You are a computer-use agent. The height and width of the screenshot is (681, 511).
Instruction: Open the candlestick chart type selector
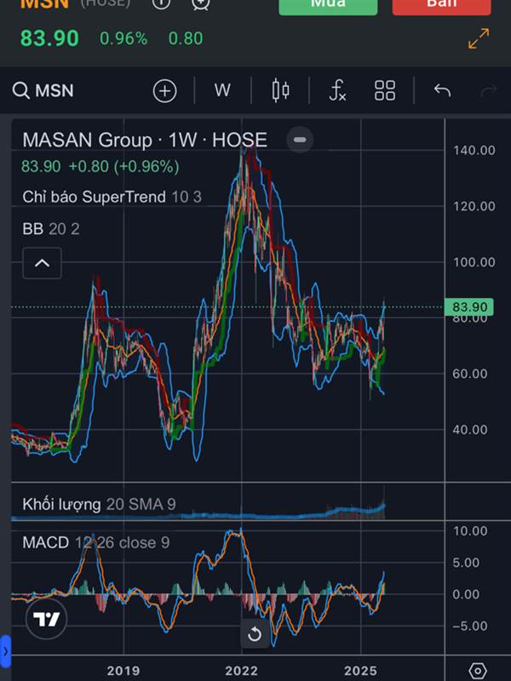(x=281, y=90)
